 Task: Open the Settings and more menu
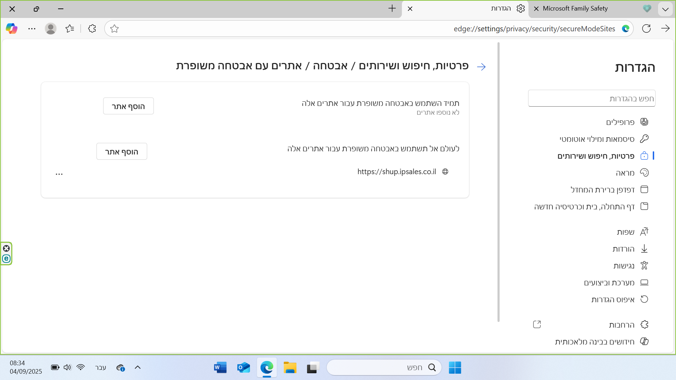[x=32, y=28]
